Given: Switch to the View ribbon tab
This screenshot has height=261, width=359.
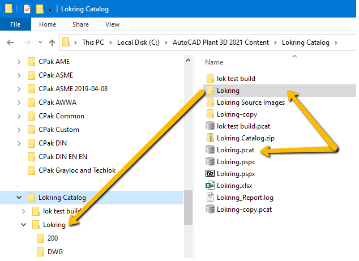Looking at the screenshot, I should pyautogui.click(x=112, y=24).
